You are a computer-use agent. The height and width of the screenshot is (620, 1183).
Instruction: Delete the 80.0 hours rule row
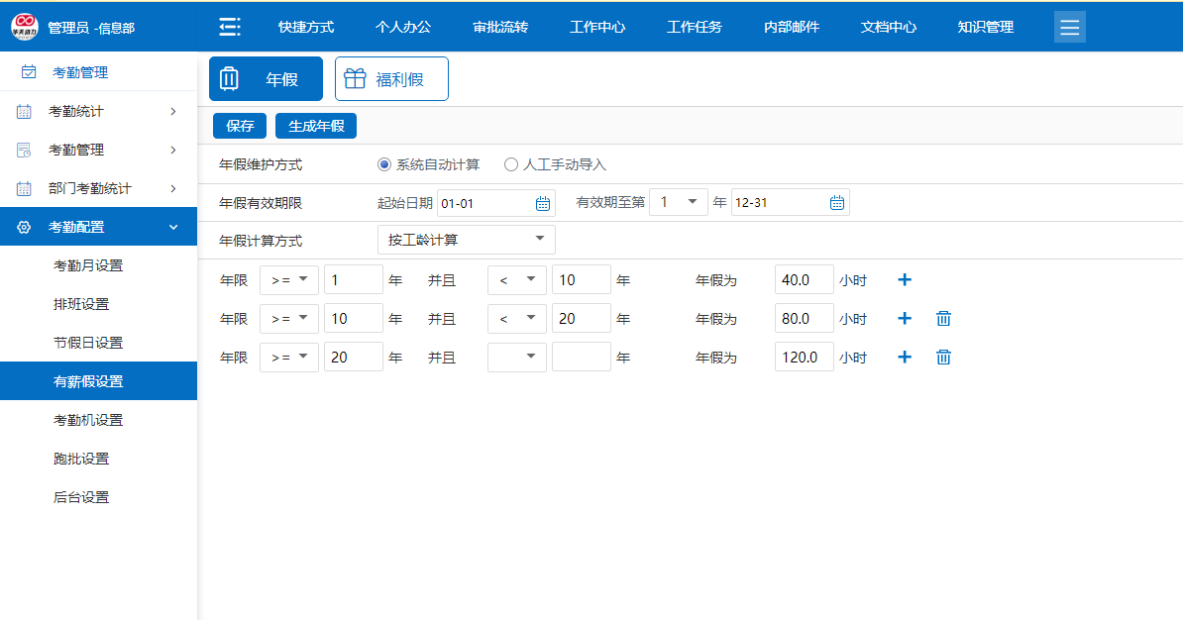[x=943, y=319]
